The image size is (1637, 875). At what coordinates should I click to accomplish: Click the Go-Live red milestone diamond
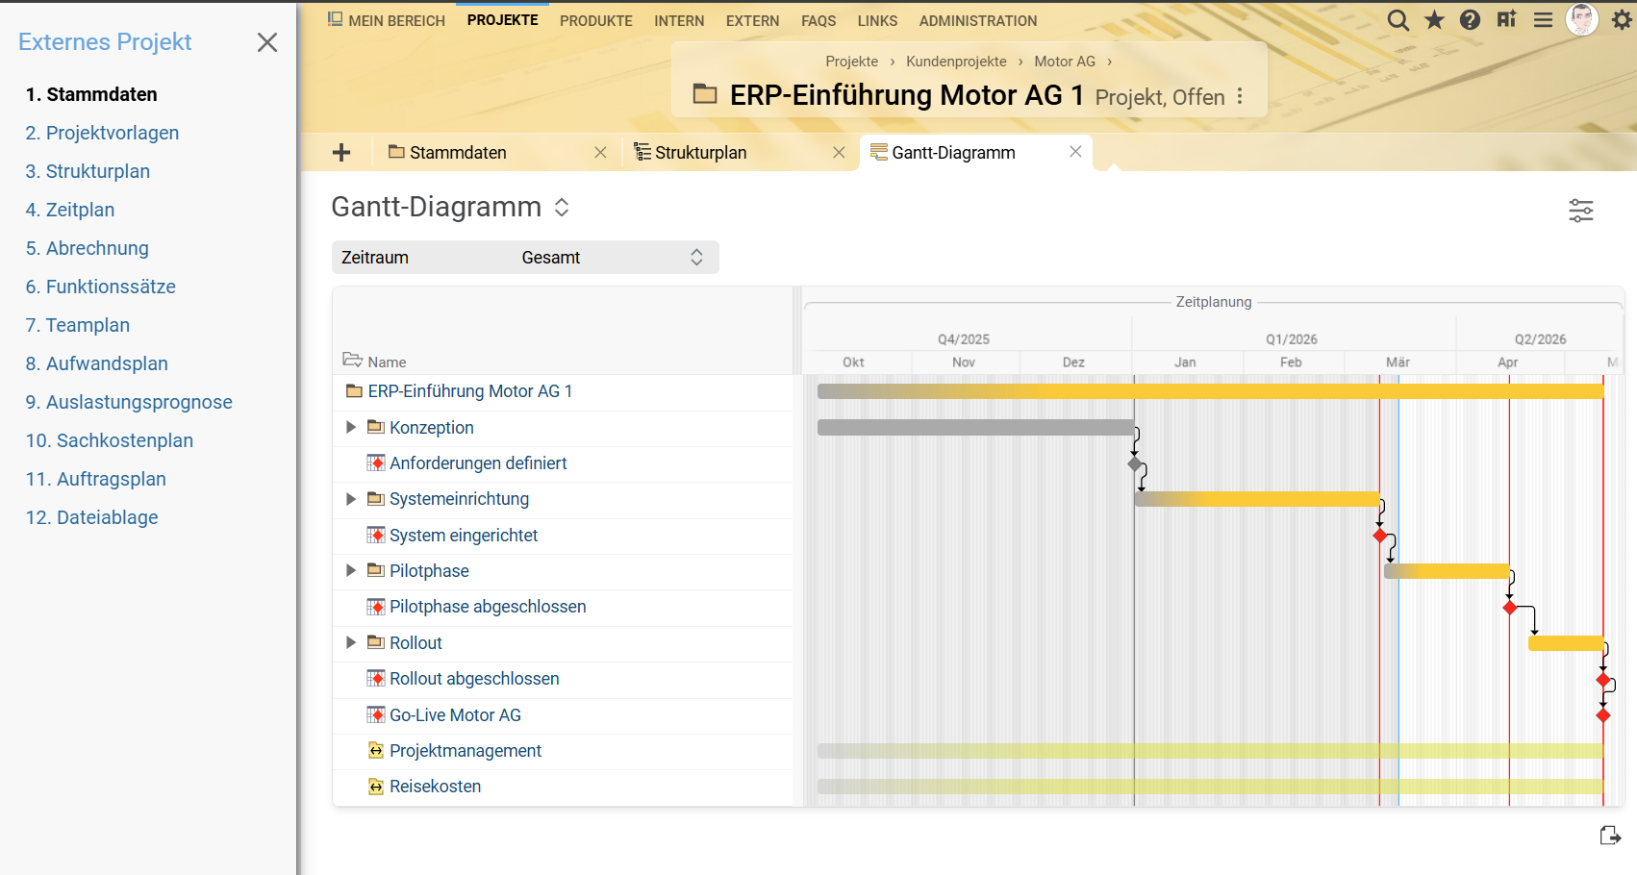[x=1603, y=715]
